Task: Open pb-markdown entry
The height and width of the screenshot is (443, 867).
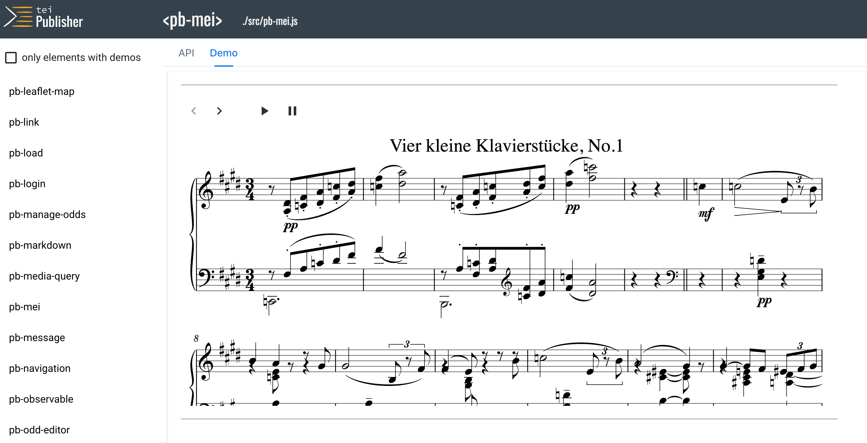Action: pyautogui.click(x=40, y=245)
